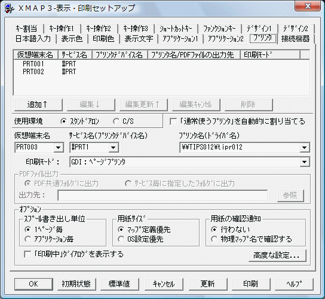Viewport: 325px width, 299px height.
Task: Open the プリンタ名 dropdown arrow
Action: [305, 148]
